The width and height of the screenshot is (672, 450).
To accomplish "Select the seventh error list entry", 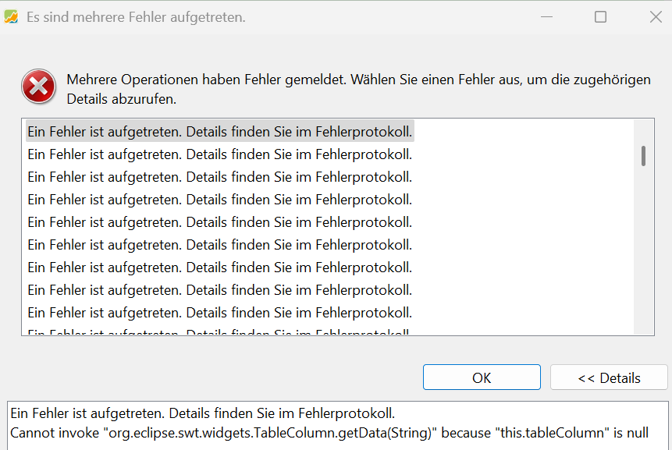I will pos(220,268).
